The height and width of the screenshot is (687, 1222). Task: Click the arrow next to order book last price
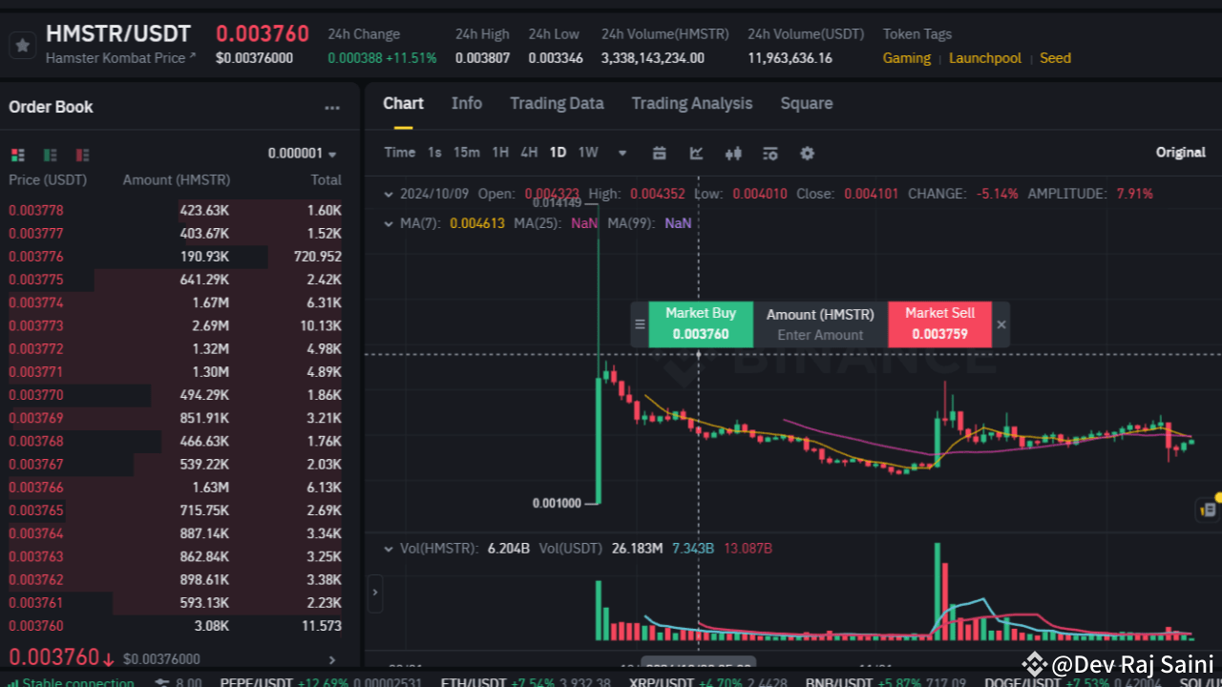pos(332,659)
